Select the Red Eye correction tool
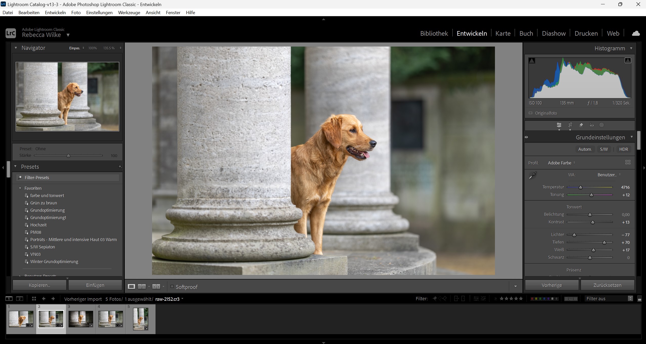 592,125
